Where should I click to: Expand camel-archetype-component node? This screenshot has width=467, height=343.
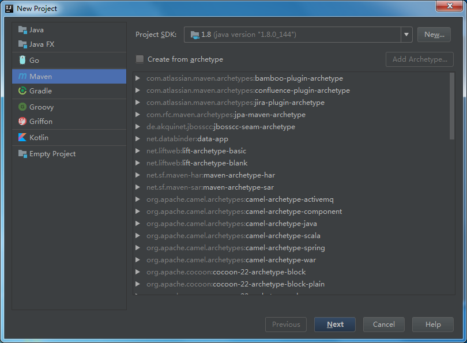(x=138, y=212)
